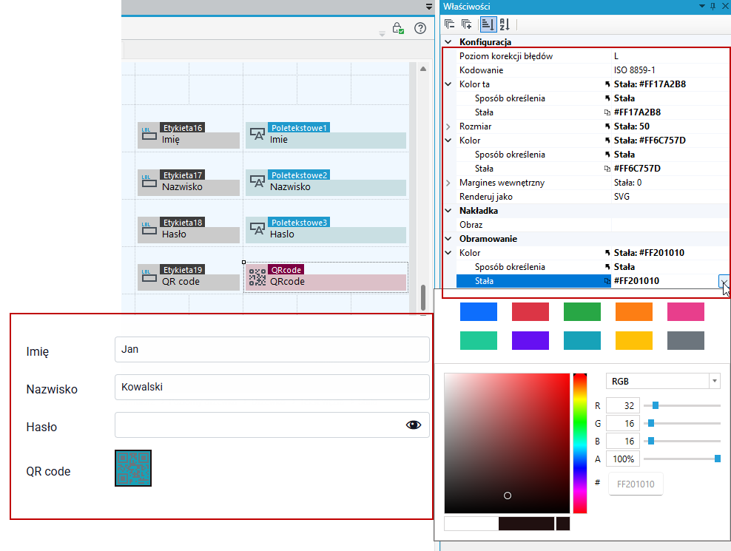Viewport: 731px width, 551px height.
Task: Click the Imię input field with Jan
Action: pyautogui.click(x=272, y=349)
